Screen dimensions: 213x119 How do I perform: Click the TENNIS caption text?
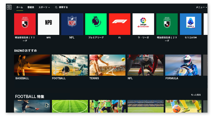(x=94, y=78)
